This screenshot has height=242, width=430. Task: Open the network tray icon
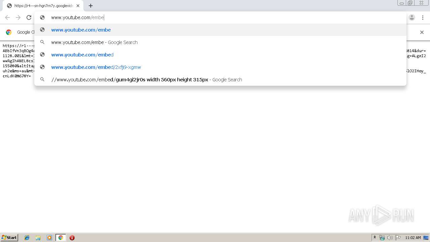click(x=382, y=238)
